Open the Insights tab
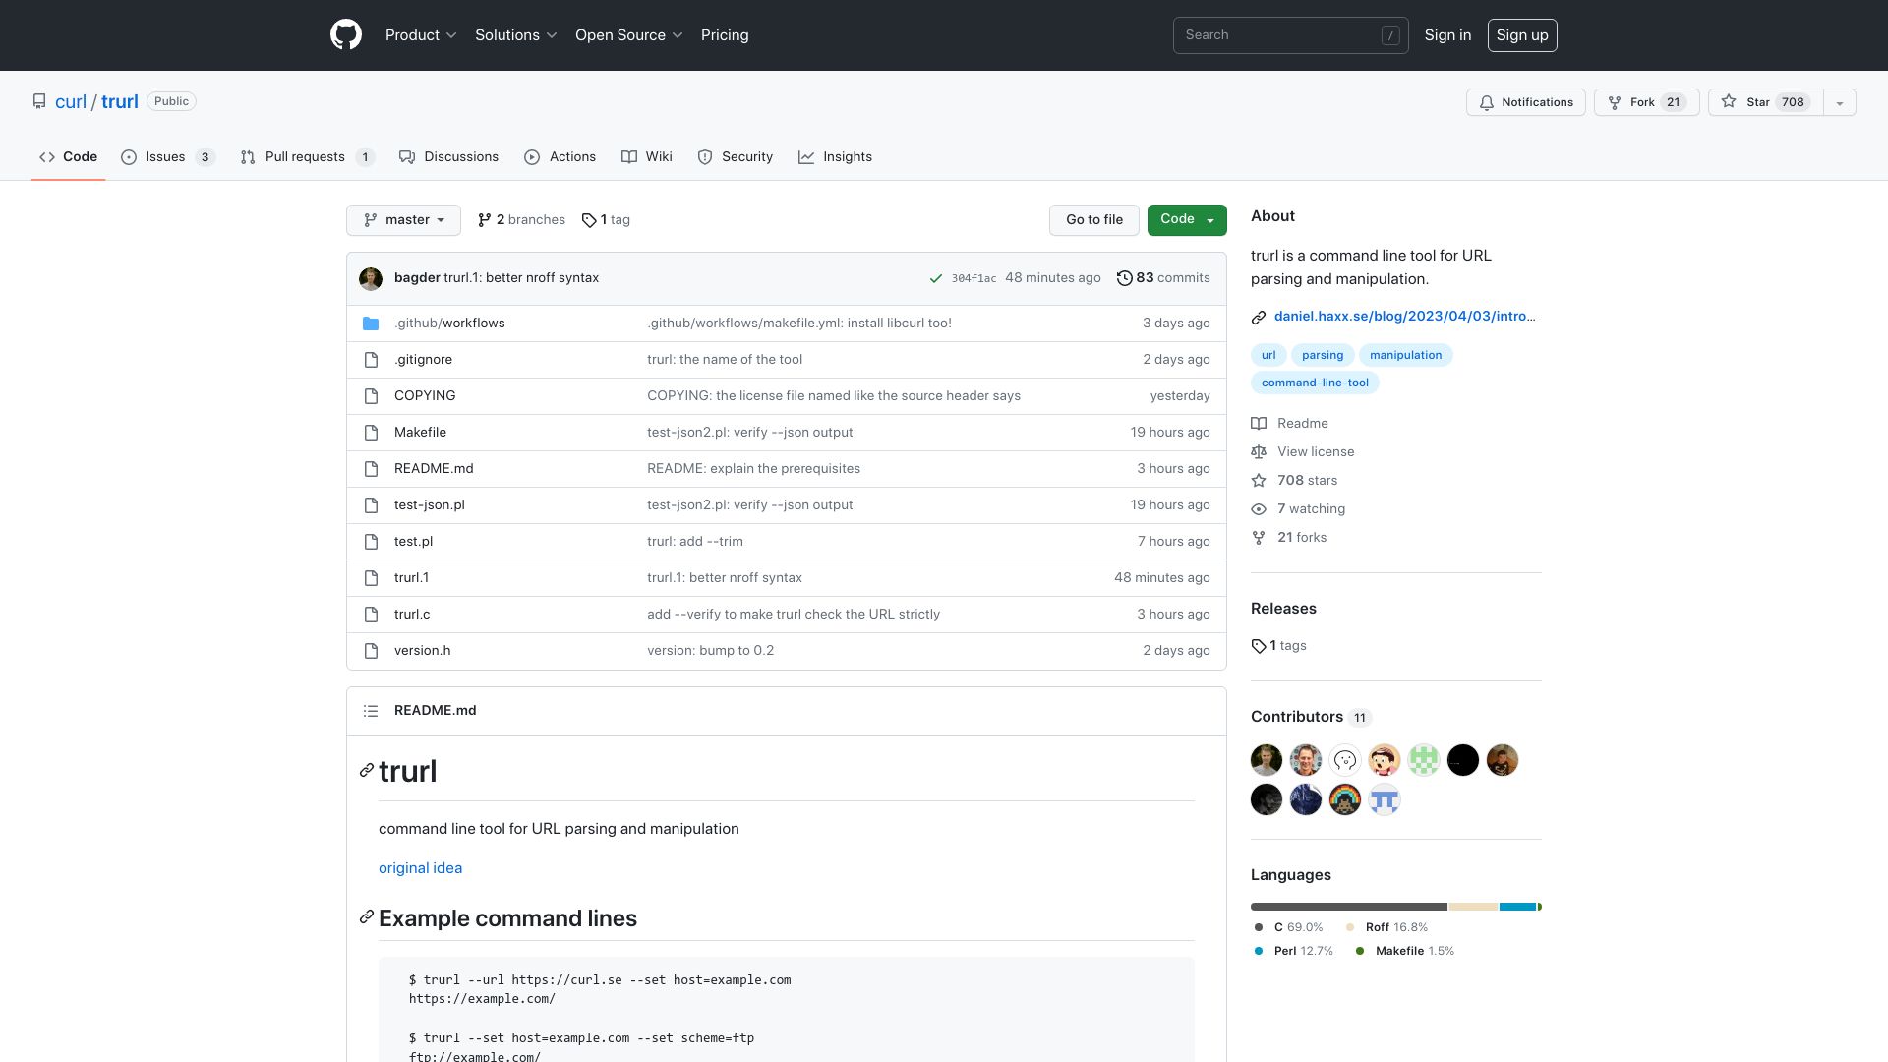This screenshot has width=1888, height=1062. point(836,157)
